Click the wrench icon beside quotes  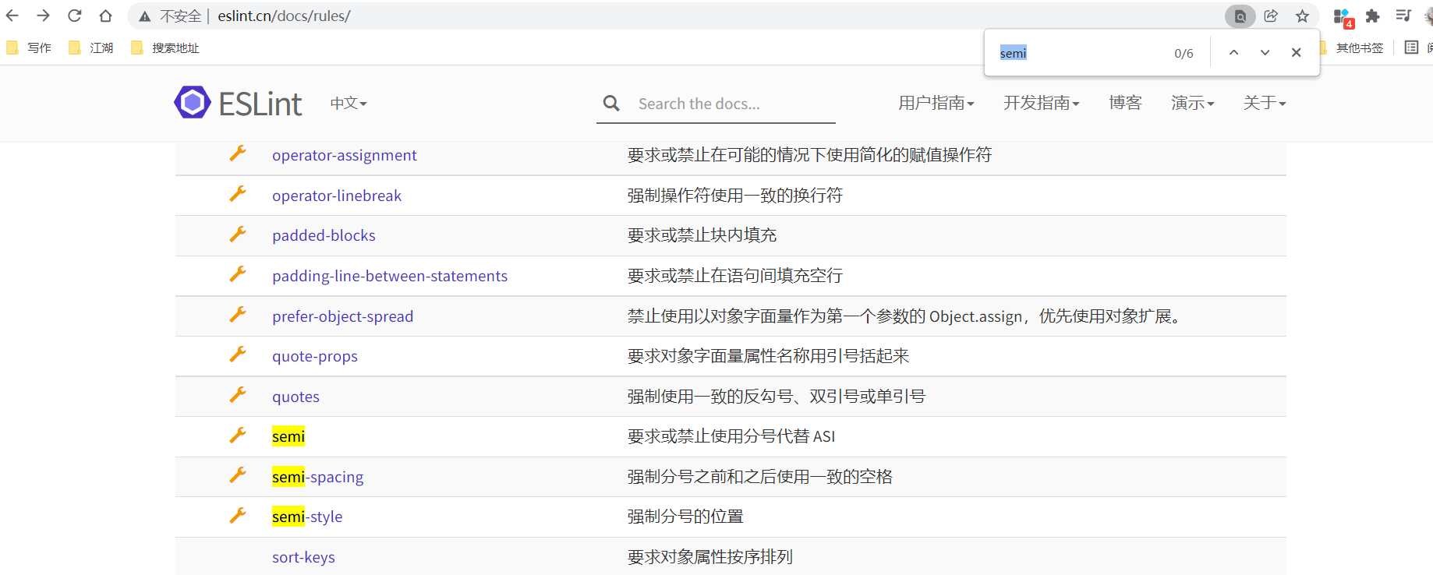pos(238,395)
